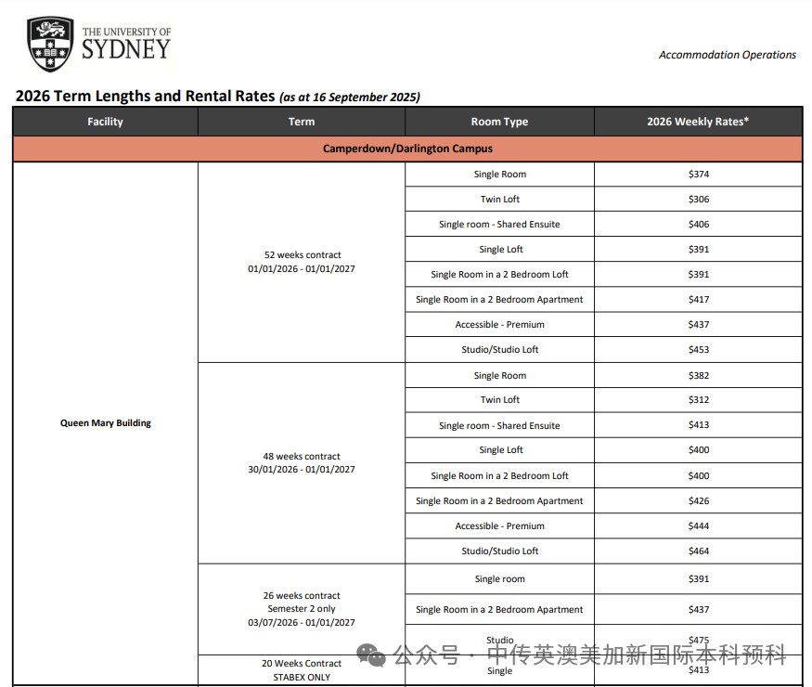Click 'Single Room in a 2 Bedroom Loft' under 52 weeks
The width and height of the screenshot is (812, 687).
tap(499, 275)
